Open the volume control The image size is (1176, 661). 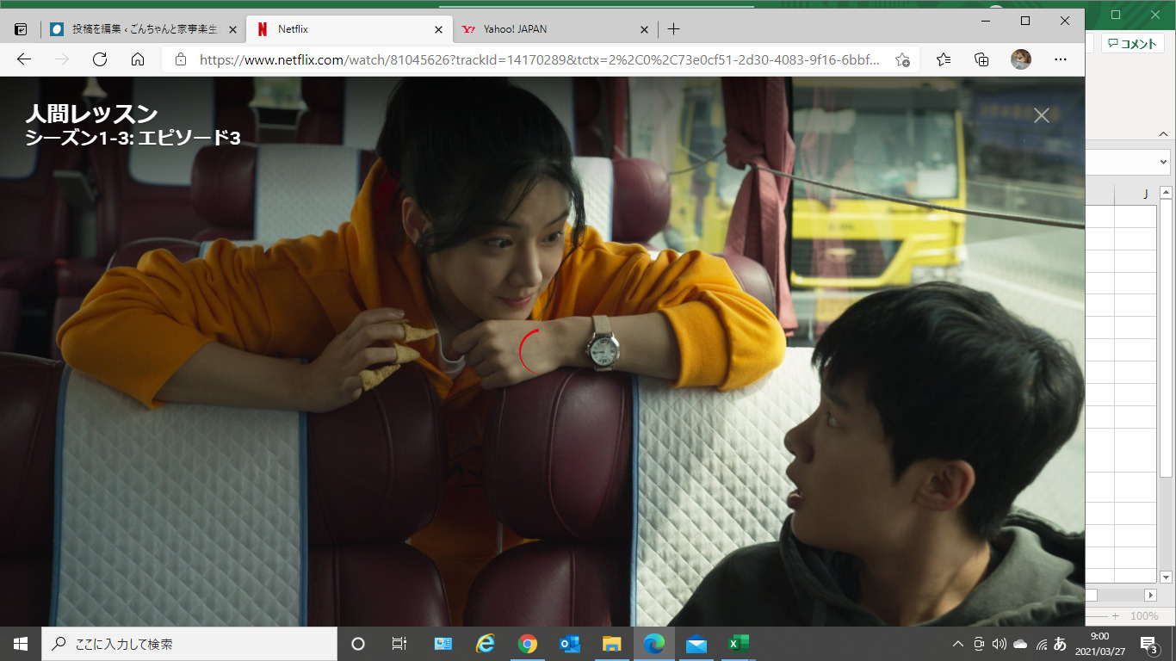click(1000, 644)
